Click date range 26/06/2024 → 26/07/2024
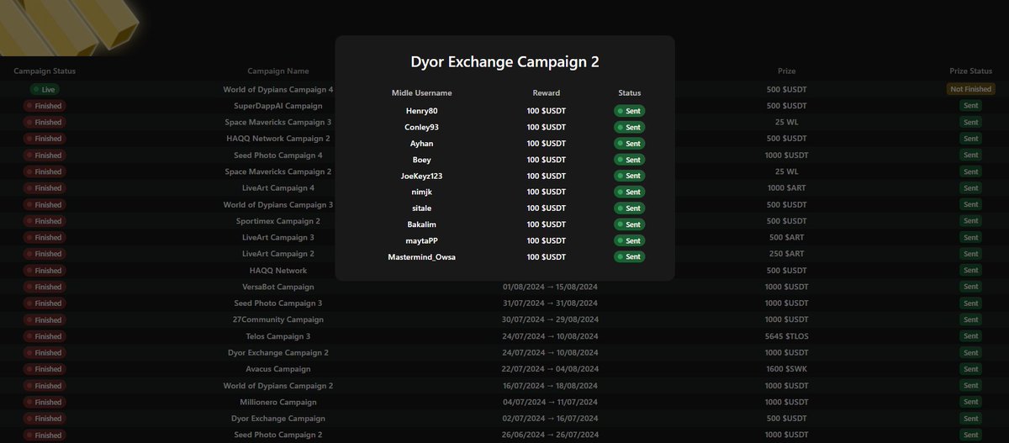 tap(551, 435)
